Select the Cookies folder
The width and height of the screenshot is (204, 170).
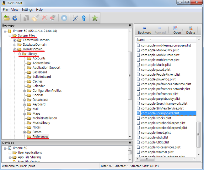[x=38, y=95]
